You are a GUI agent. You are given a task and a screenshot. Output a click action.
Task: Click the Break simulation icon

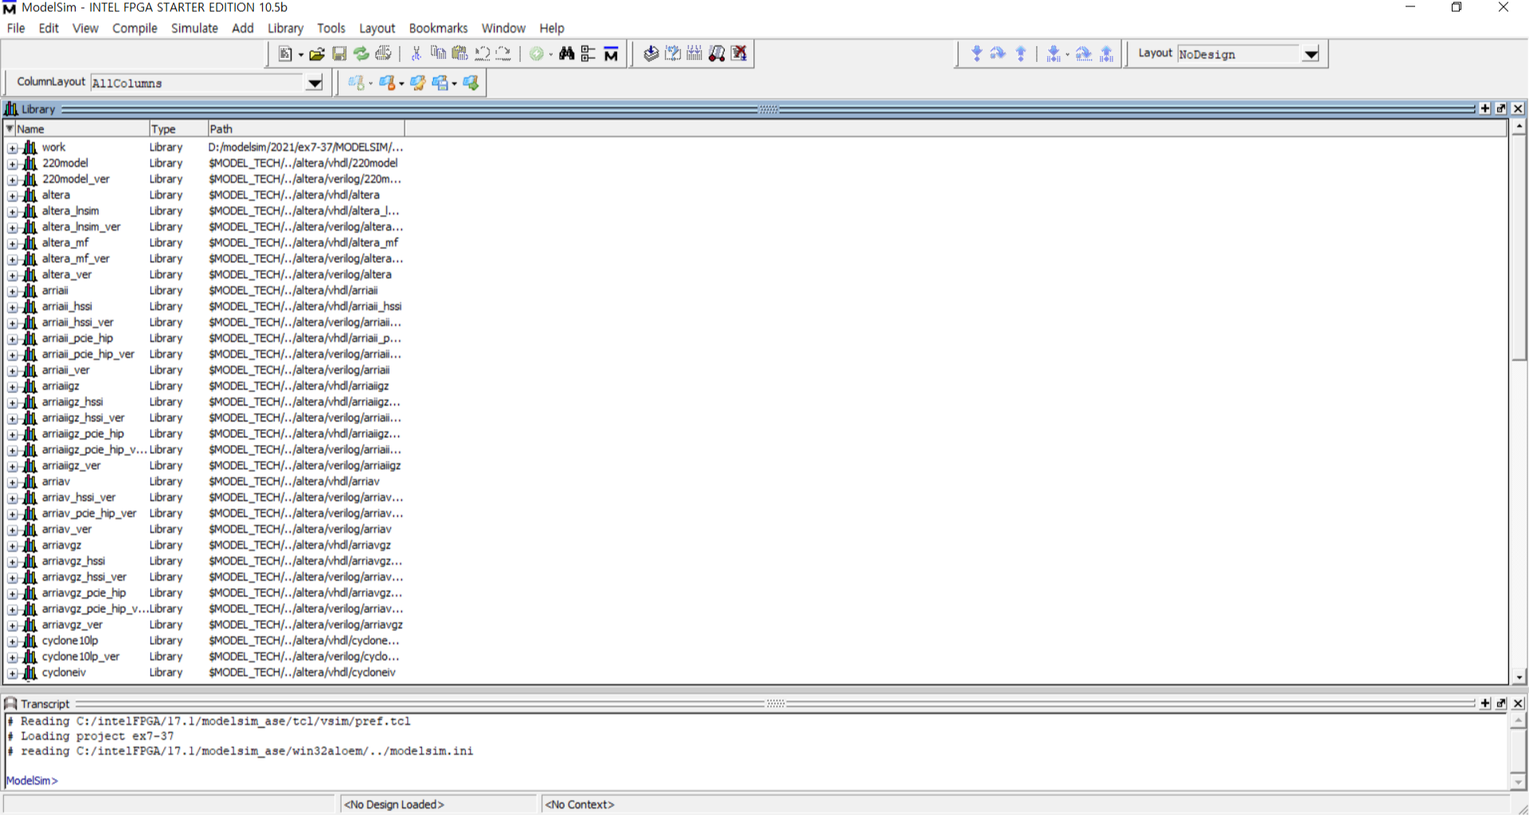coord(717,53)
